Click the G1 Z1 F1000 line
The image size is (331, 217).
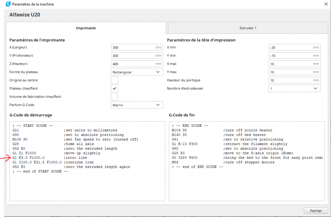click(x=56, y=153)
